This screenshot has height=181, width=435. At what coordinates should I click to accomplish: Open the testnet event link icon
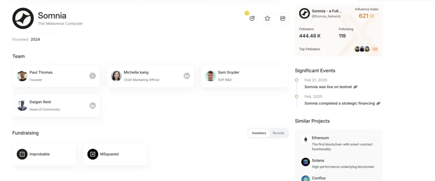(x=356, y=87)
